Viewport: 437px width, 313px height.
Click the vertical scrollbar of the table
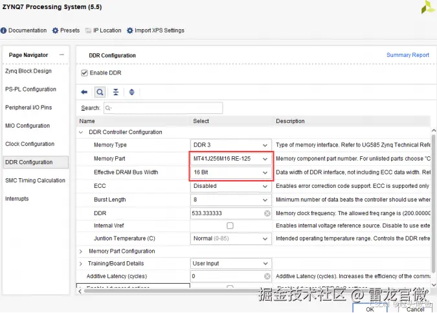434,203
